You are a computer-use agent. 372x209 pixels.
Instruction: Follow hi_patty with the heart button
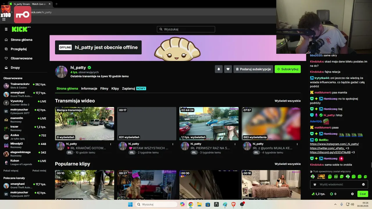228,69
